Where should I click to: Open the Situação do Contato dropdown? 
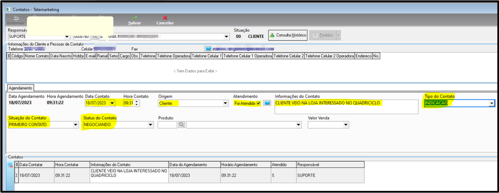[x=75, y=125]
